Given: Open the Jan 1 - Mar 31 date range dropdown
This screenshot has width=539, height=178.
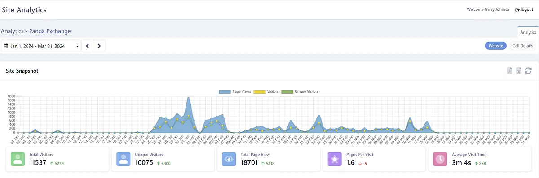Looking at the screenshot, I should click(x=41, y=46).
